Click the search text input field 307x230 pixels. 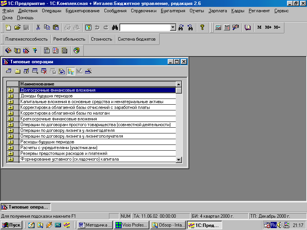pyautogui.click(x=145, y=27)
